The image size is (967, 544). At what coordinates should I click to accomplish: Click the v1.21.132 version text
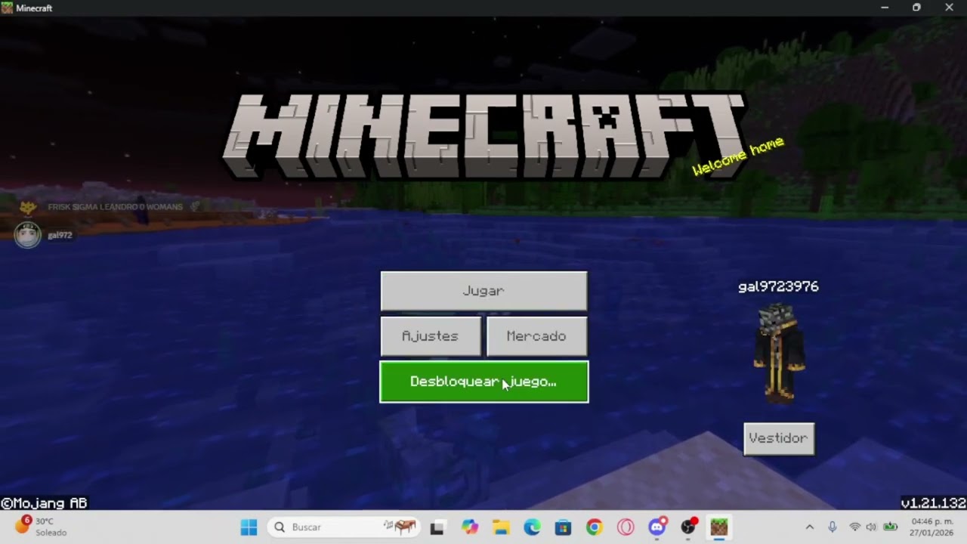point(933,503)
